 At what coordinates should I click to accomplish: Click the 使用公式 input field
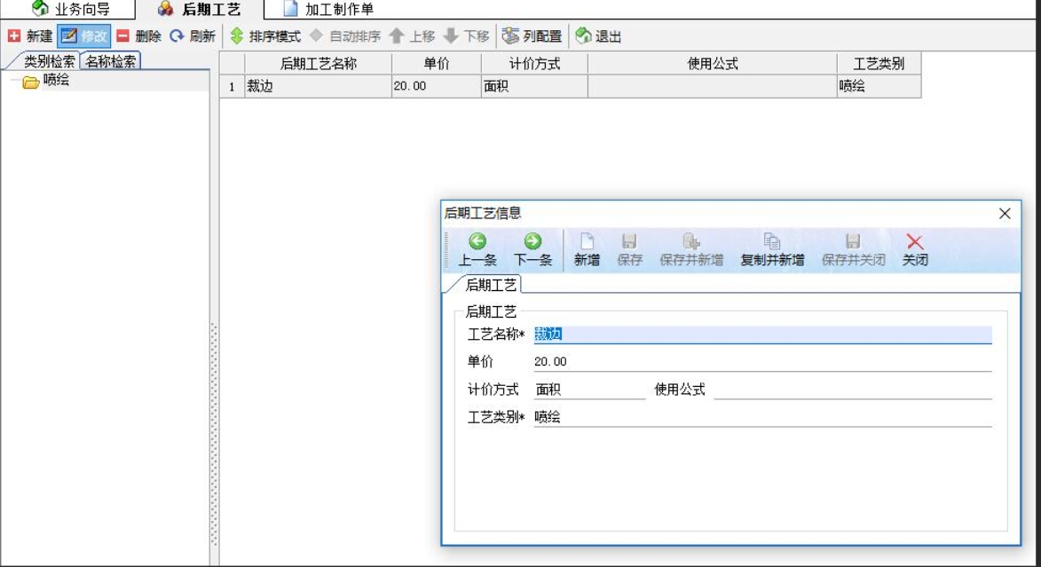point(852,390)
